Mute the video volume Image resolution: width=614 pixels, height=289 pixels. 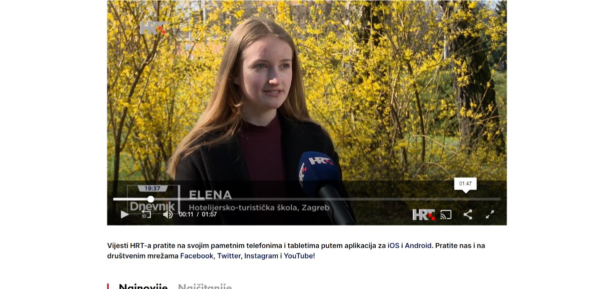(x=168, y=214)
